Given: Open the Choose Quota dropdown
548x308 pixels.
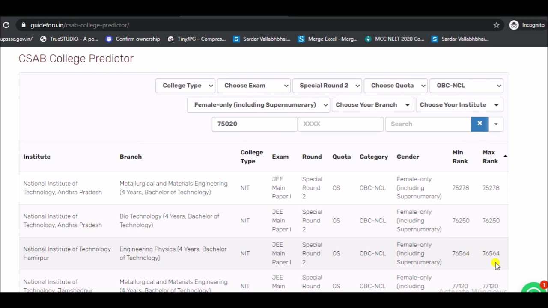Looking at the screenshot, I should click(x=396, y=86).
